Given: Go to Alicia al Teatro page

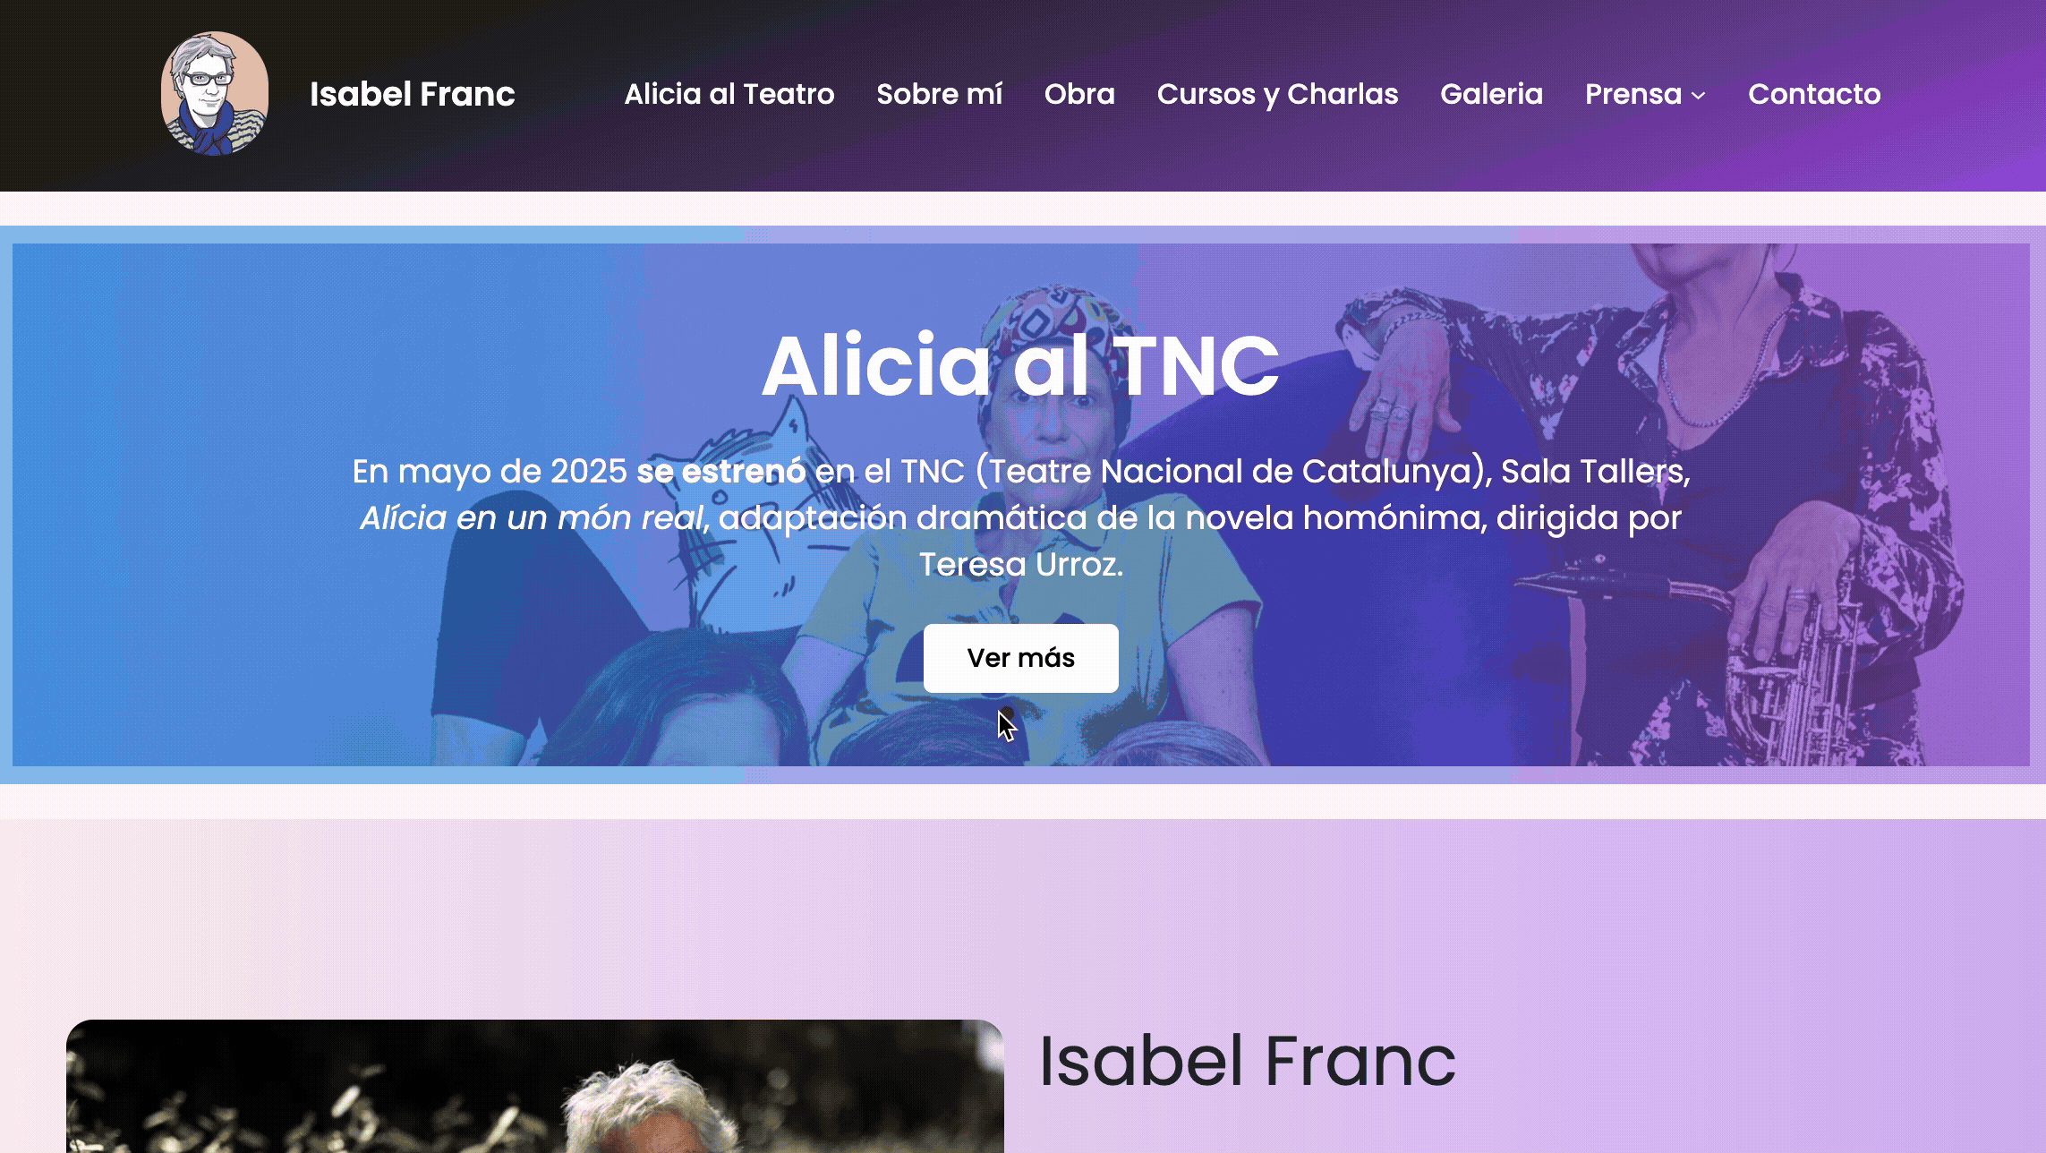Looking at the screenshot, I should click(729, 94).
